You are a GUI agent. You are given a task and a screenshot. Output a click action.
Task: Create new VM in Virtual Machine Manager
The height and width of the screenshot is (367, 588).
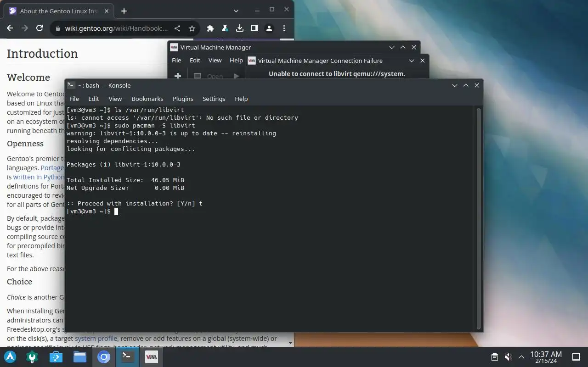[178, 76]
